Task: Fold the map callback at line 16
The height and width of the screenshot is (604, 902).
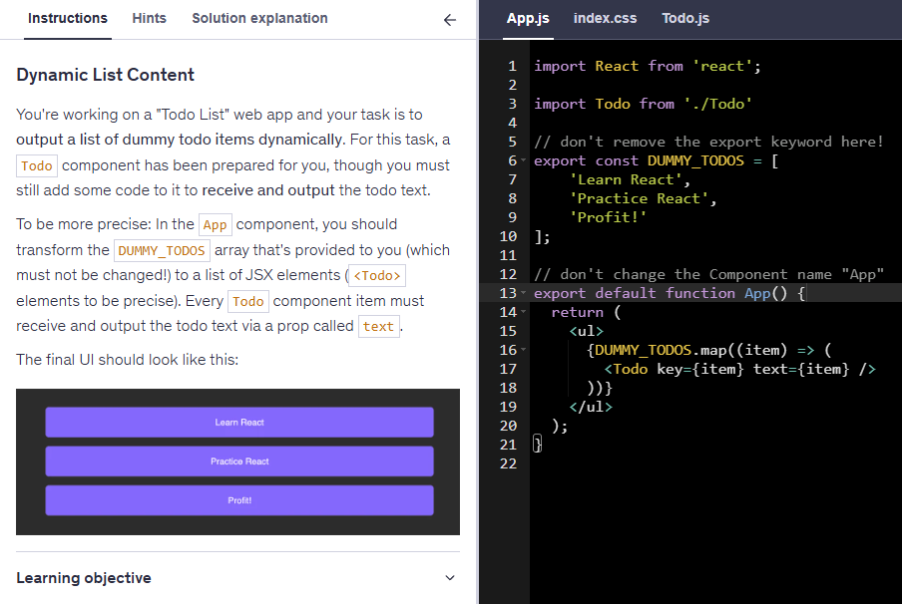Action: click(524, 351)
